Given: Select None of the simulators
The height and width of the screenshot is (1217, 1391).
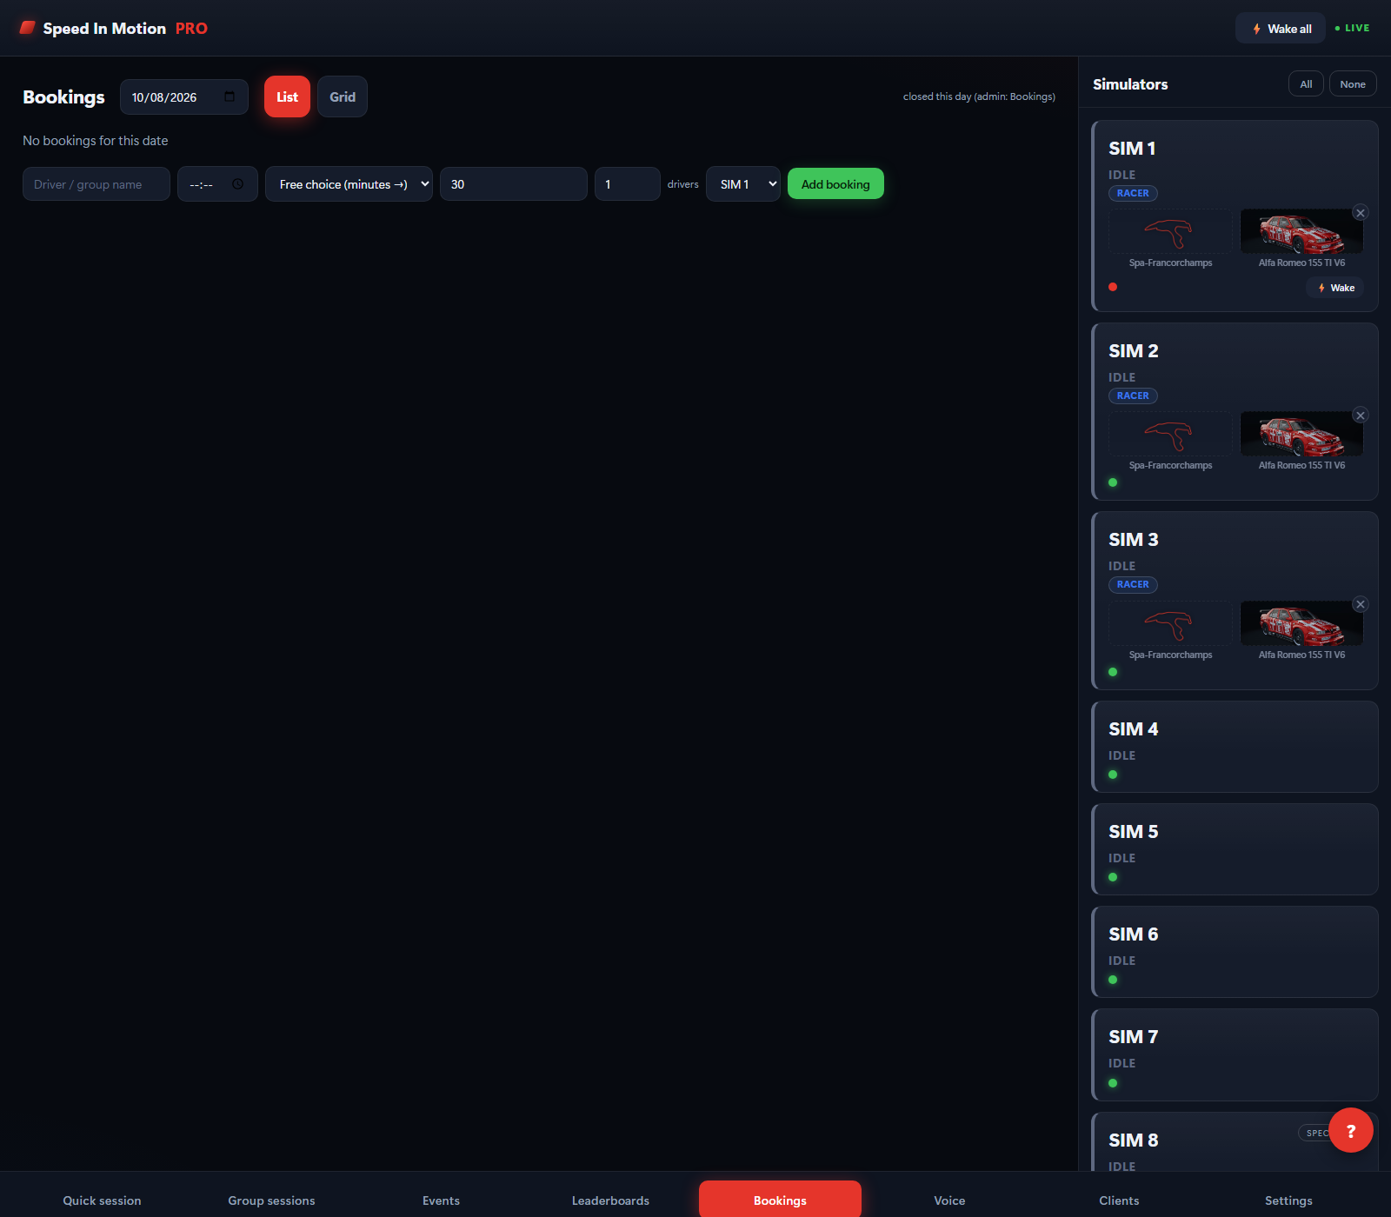Looking at the screenshot, I should pyautogui.click(x=1353, y=83).
